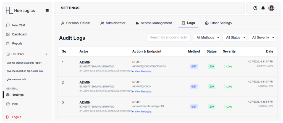This screenshot has width=283, height=123.
Task: Switch to the Personal Details tab
Action: pos(76,23)
